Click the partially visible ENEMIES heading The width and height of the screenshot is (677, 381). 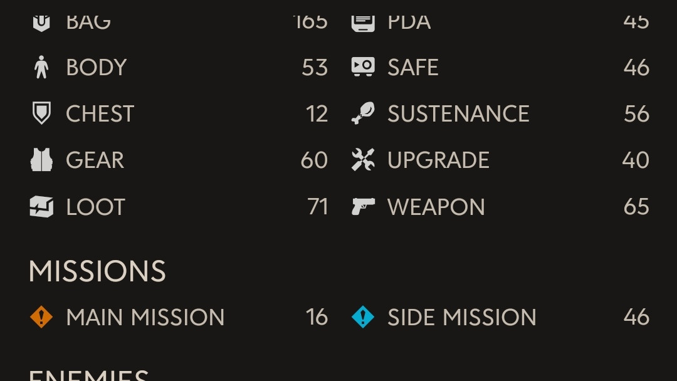(88, 375)
